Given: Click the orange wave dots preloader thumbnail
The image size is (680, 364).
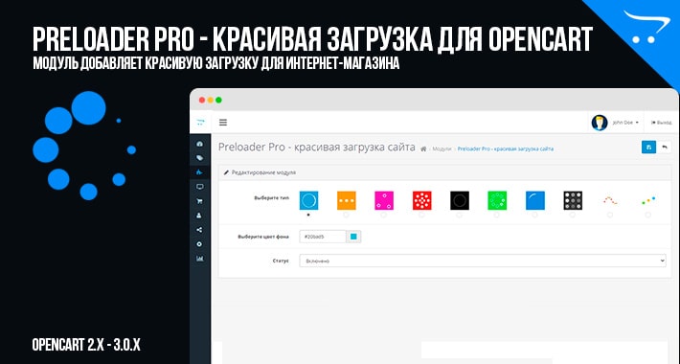Looking at the screenshot, I should 610,200.
